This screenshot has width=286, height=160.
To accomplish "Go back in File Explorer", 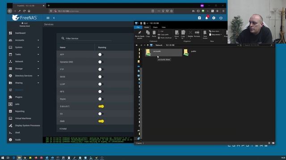I will [x=137, y=45].
